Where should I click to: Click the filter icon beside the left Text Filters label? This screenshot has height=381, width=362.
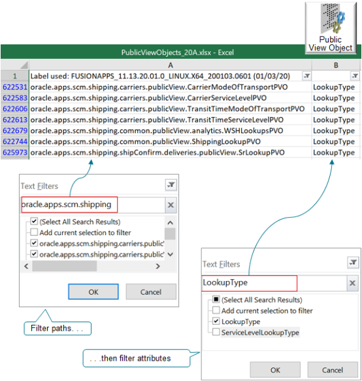click(171, 185)
